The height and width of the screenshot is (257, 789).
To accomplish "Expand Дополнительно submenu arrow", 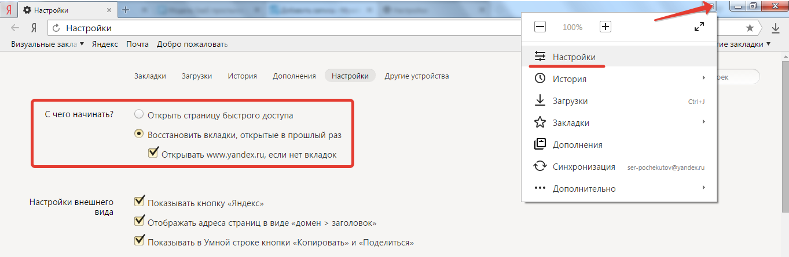I will [704, 188].
